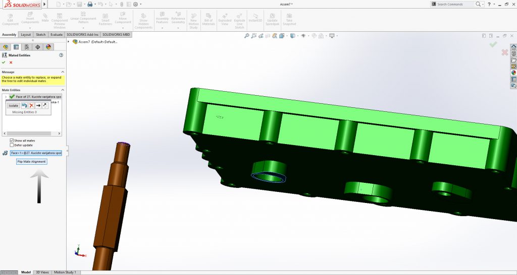The image size is (517, 275).
Task: Click the search magnifier in Search Commands
Action: pos(478,4)
